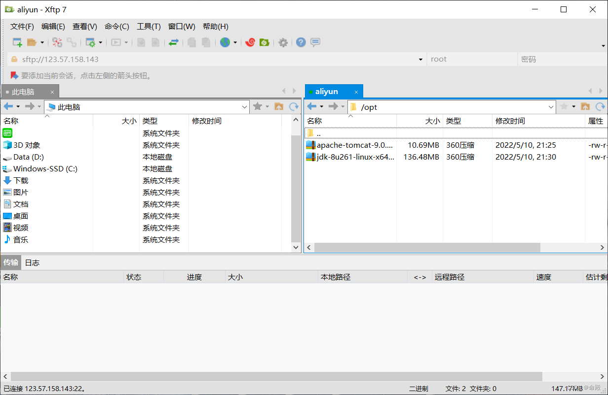Open the 窗口(W) menu
This screenshot has height=395, width=608.
coord(182,27)
